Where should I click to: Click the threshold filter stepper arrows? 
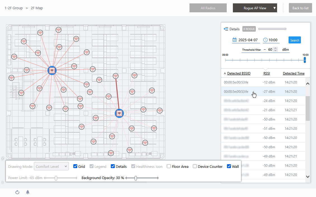[x=275, y=50]
